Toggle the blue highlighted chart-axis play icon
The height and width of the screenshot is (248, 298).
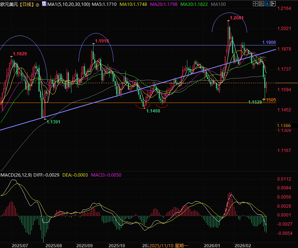(x=267, y=4)
